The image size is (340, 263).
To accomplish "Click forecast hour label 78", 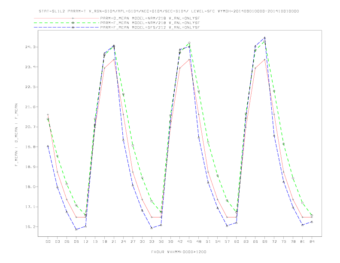I will (x=293, y=242).
